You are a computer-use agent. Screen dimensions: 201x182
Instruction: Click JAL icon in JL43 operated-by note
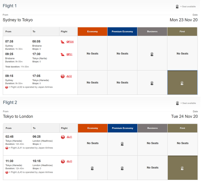(7, 172)
